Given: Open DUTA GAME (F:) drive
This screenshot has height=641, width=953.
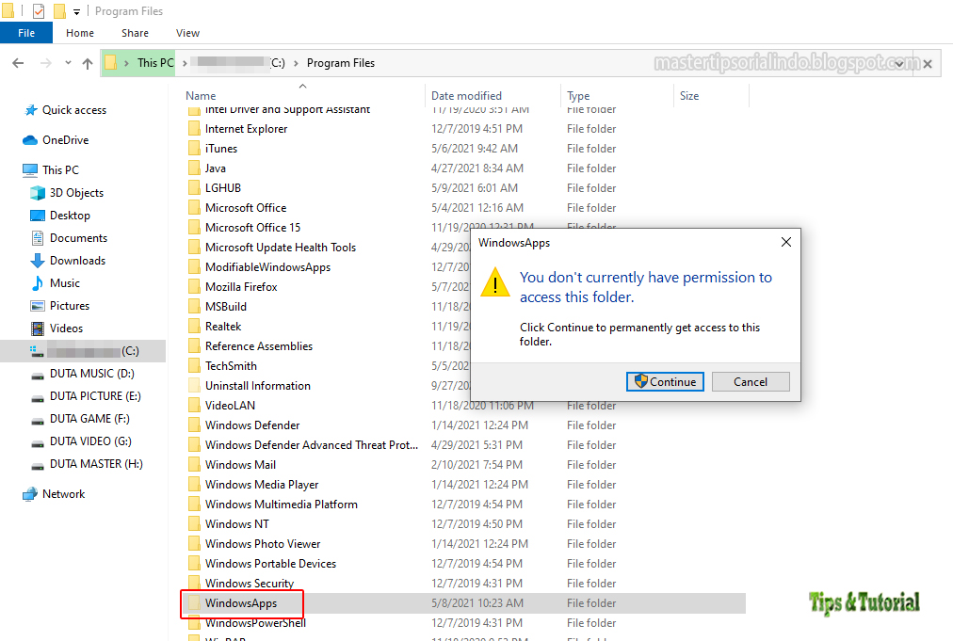Looking at the screenshot, I should 89,419.
